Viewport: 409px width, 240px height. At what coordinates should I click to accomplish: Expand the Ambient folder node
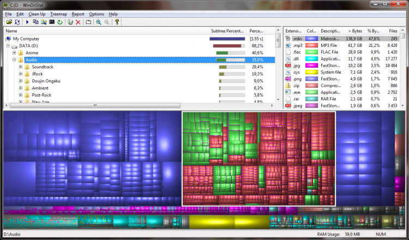click(x=21, y=88)
